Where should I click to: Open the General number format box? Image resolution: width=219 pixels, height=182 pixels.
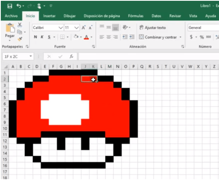coord(203,28)
